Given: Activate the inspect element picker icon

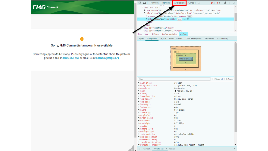Looking at the screenshot, I should [140, 3].
